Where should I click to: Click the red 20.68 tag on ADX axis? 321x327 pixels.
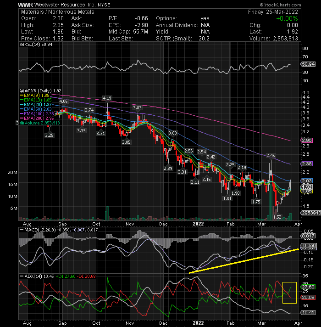308,298
